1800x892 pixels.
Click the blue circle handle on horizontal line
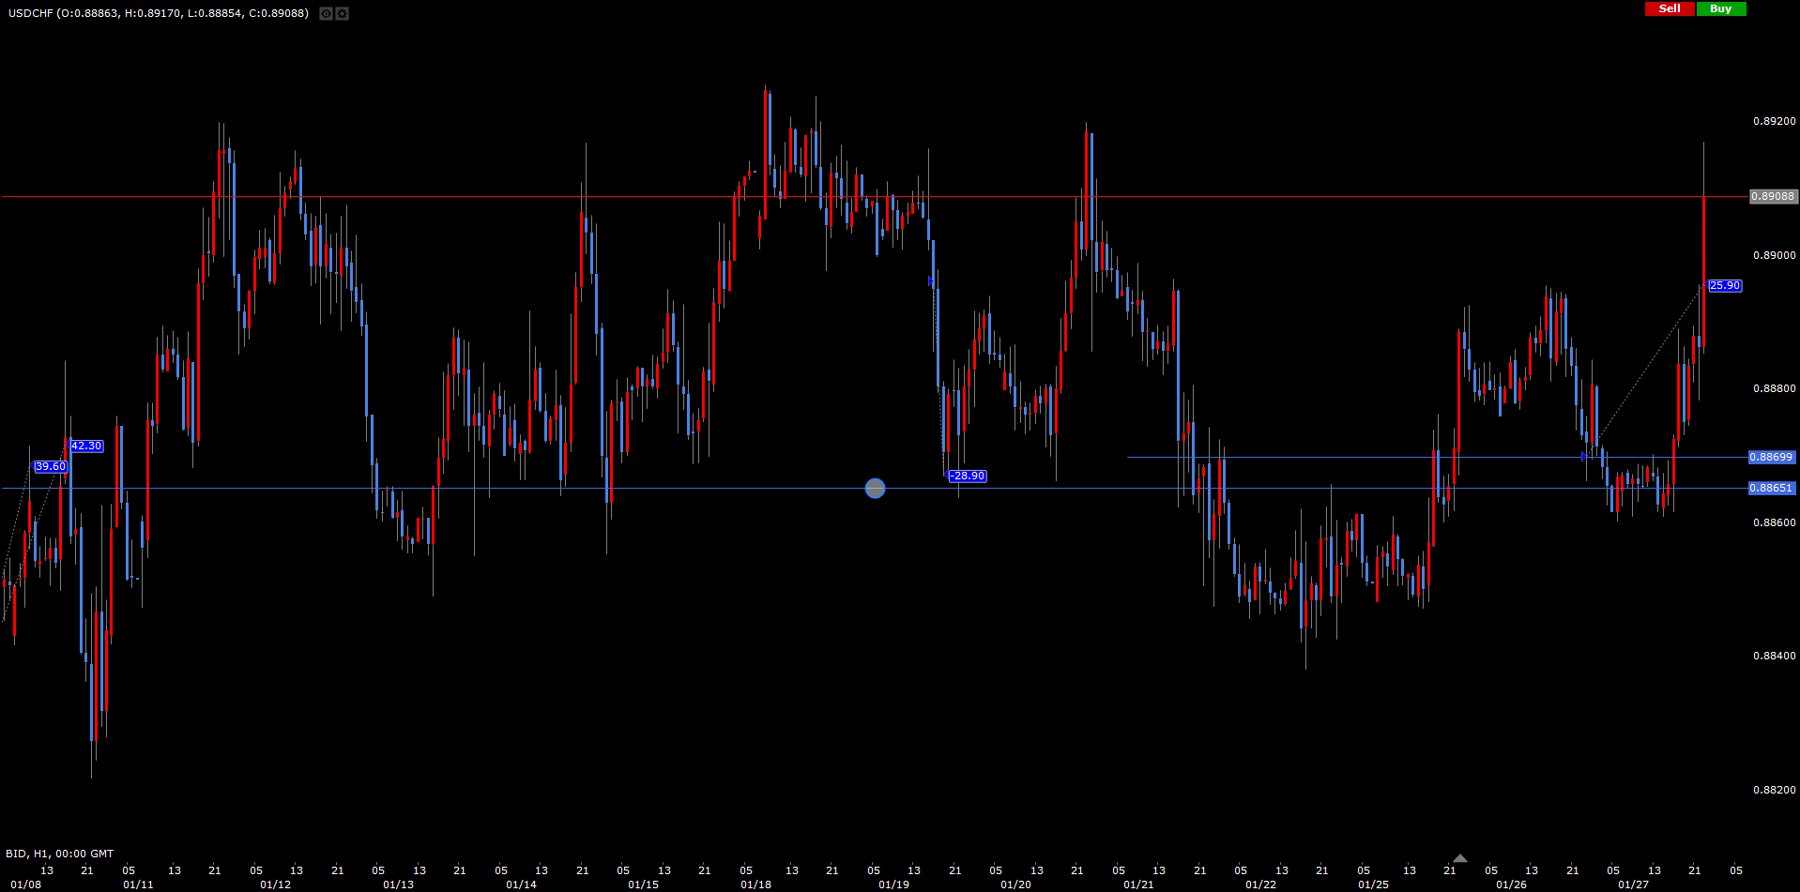(x=875, y=488)
